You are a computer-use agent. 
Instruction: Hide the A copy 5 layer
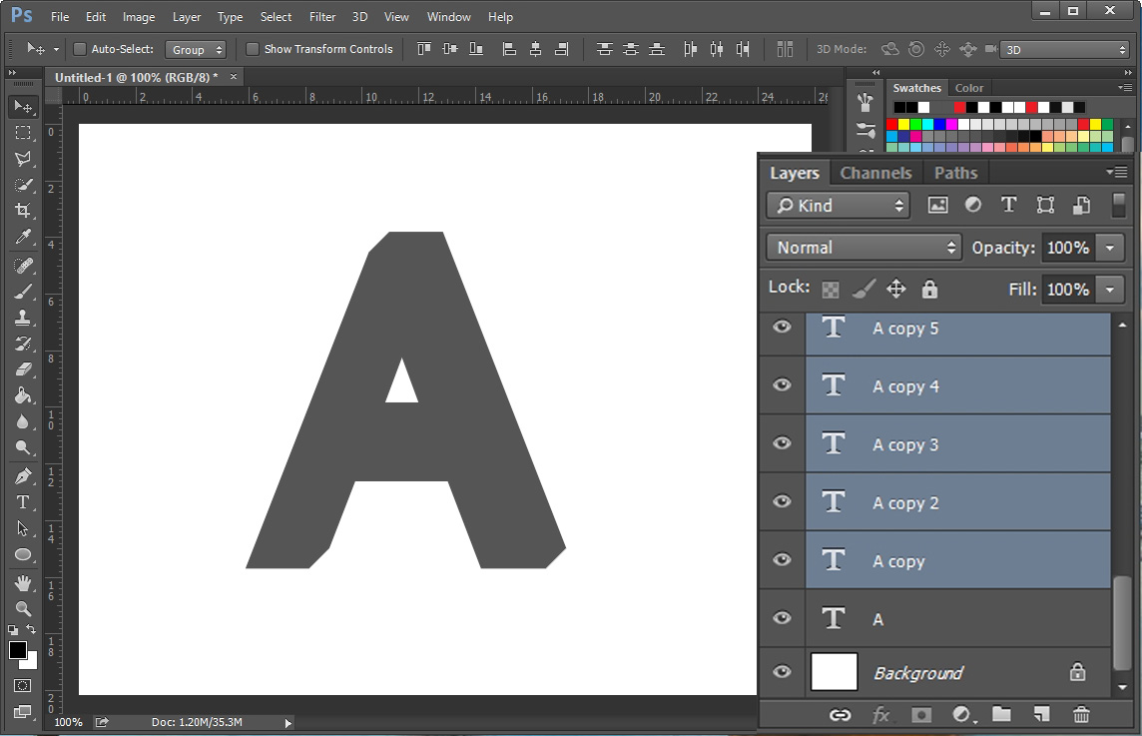pyautogui.click(x=783, y=327)
